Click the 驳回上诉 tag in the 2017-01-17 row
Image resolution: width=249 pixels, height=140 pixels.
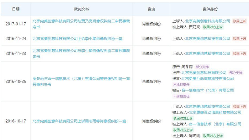click(x=239, y=21)
